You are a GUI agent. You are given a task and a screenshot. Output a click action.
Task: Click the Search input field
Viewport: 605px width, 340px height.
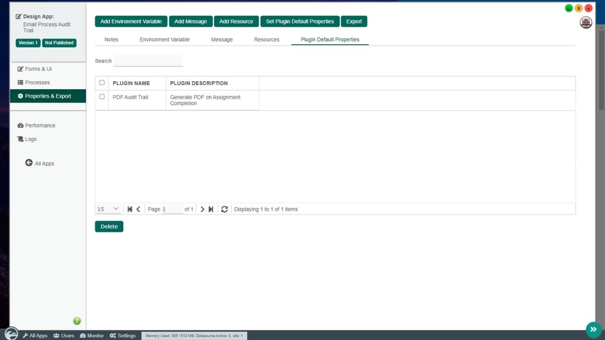tap(148, 61)
